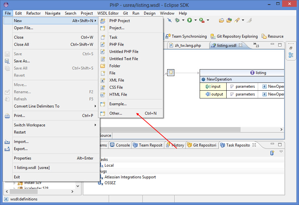Click the Print printer icon
The image size is (299, 205).
pos(7,116)
